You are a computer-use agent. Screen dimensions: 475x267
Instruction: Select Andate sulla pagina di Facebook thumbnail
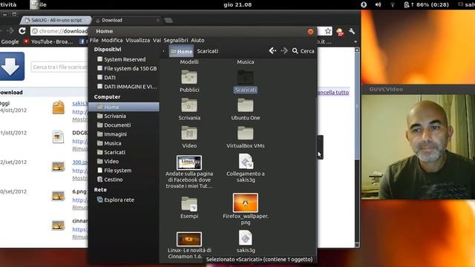click(189, 162)
